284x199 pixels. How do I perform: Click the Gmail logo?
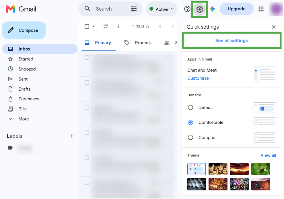(x=21, y=9)
